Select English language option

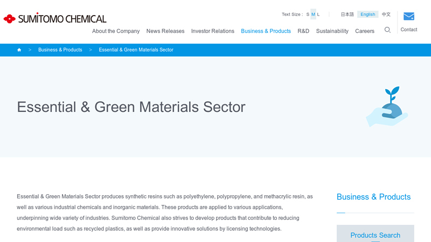click(x=368, y=15)
